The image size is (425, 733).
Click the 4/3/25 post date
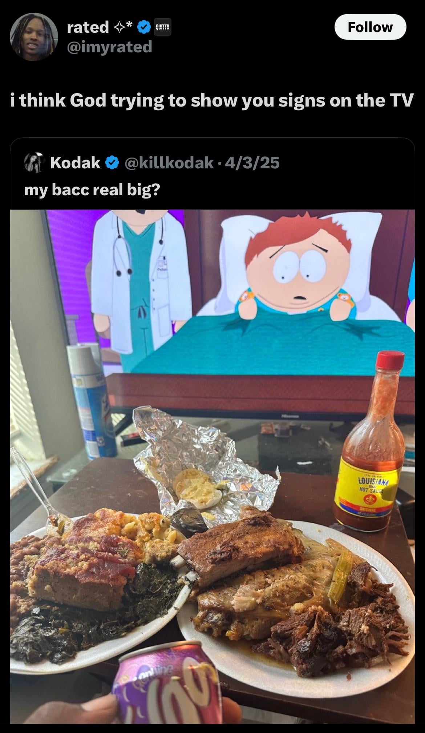click(252, 162)
